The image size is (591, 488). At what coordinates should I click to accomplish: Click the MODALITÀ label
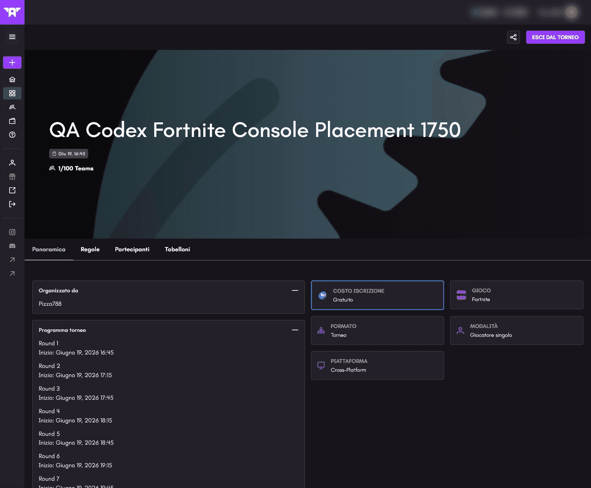coord(484,326)
